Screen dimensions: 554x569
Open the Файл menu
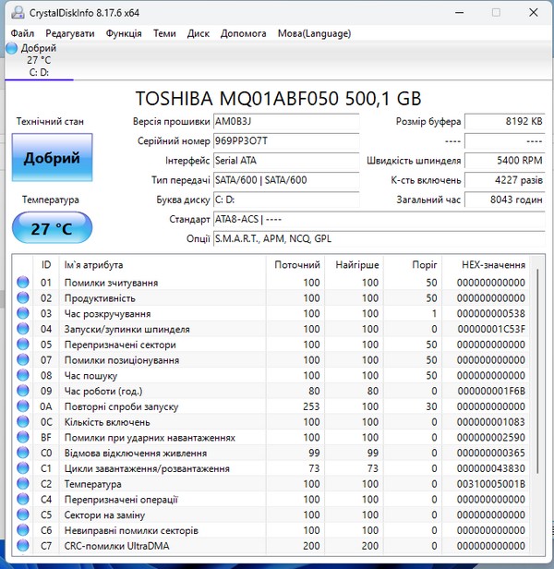coord(23,33)
